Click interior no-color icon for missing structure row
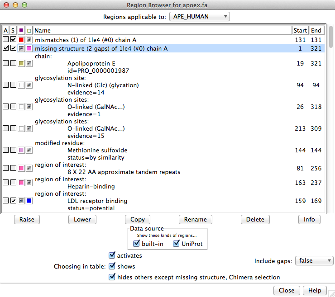The image size is (335, 297). [21, 48]
